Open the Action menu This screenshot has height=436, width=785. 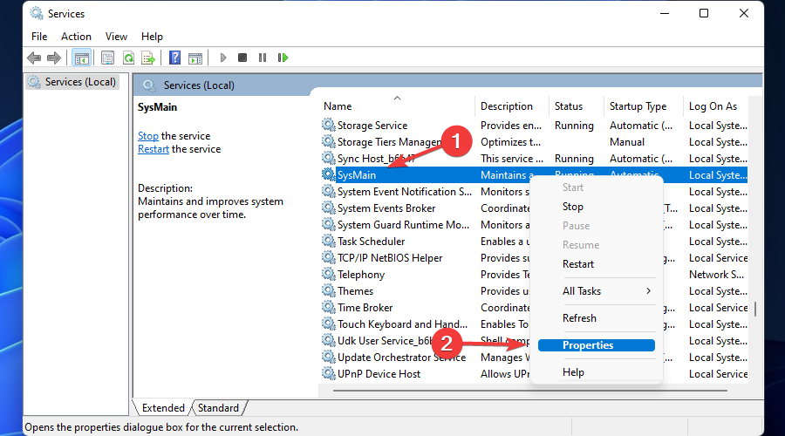(x=76, y=37)
